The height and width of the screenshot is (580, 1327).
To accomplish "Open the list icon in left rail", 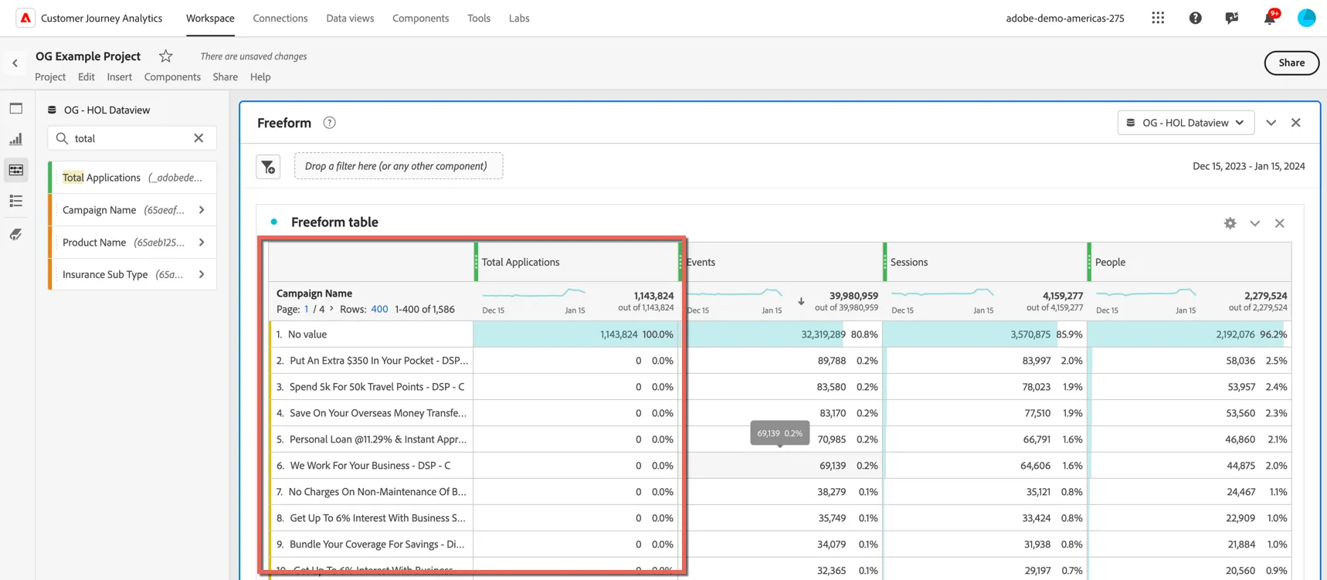I will (x=16, y=201).
